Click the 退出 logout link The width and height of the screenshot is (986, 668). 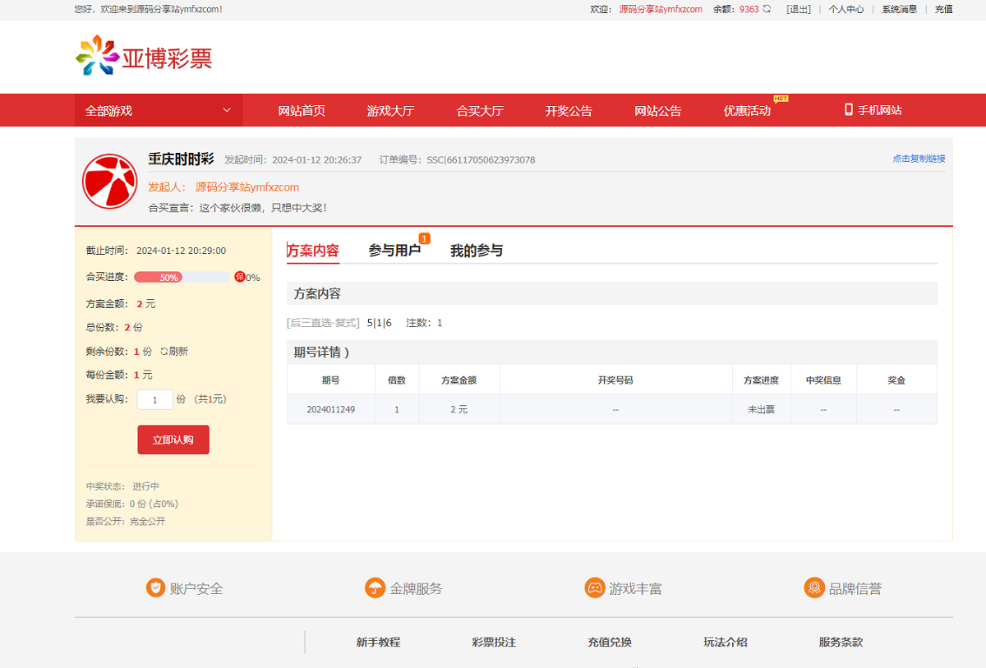(x=798, y=9)
